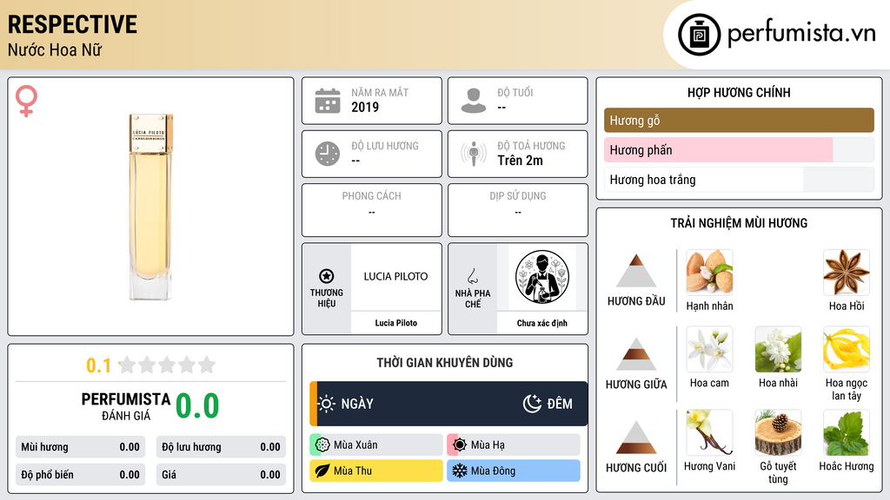Select the Mùa Hạ season tag
Viewport: 890px width, 500px height.
514,445
